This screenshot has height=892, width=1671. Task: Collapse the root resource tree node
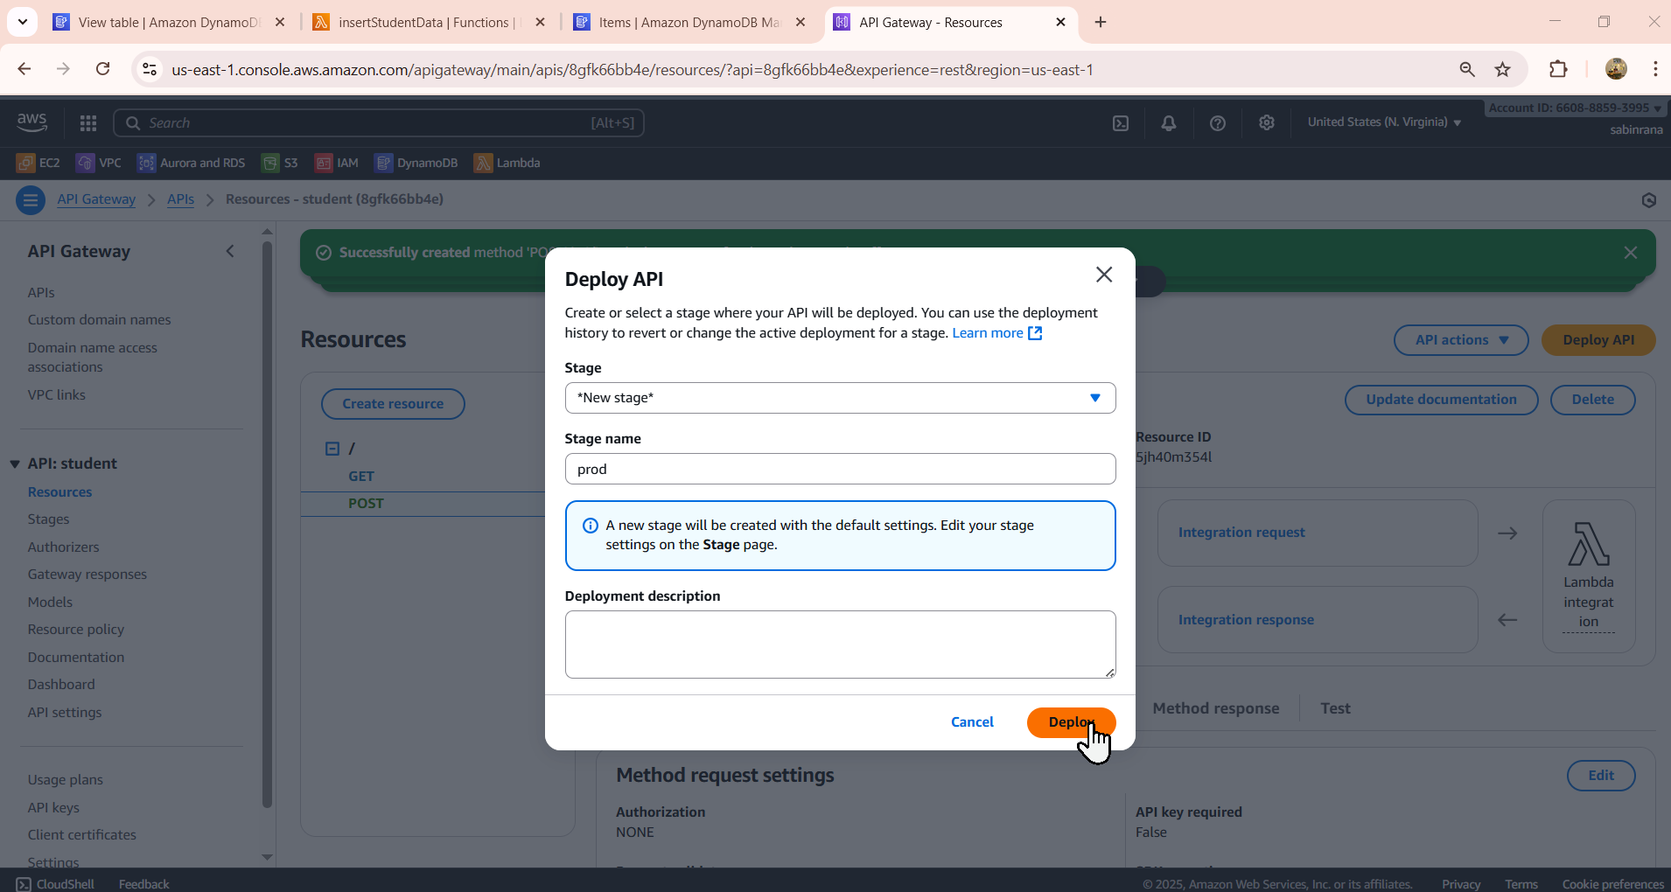(332, 449)
